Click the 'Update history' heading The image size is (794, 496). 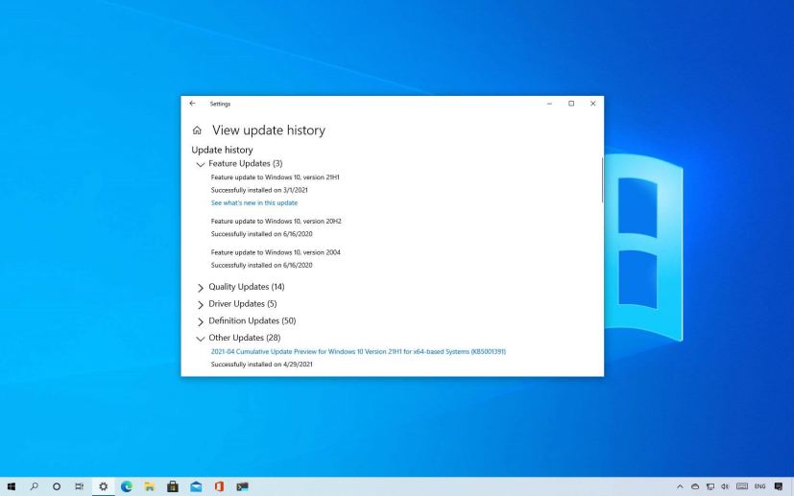coord(223,150)
